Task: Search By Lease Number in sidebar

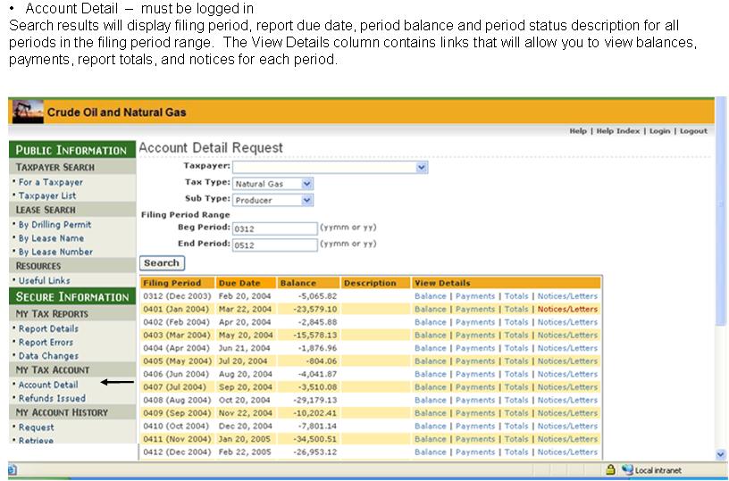Action: point(55,252)
